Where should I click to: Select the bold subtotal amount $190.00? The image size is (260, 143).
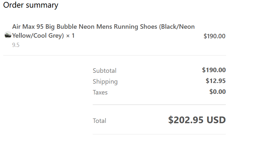[214, 70]
